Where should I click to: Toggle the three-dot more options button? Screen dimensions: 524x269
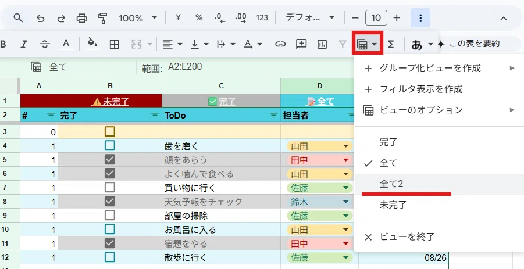coord(420,17)
